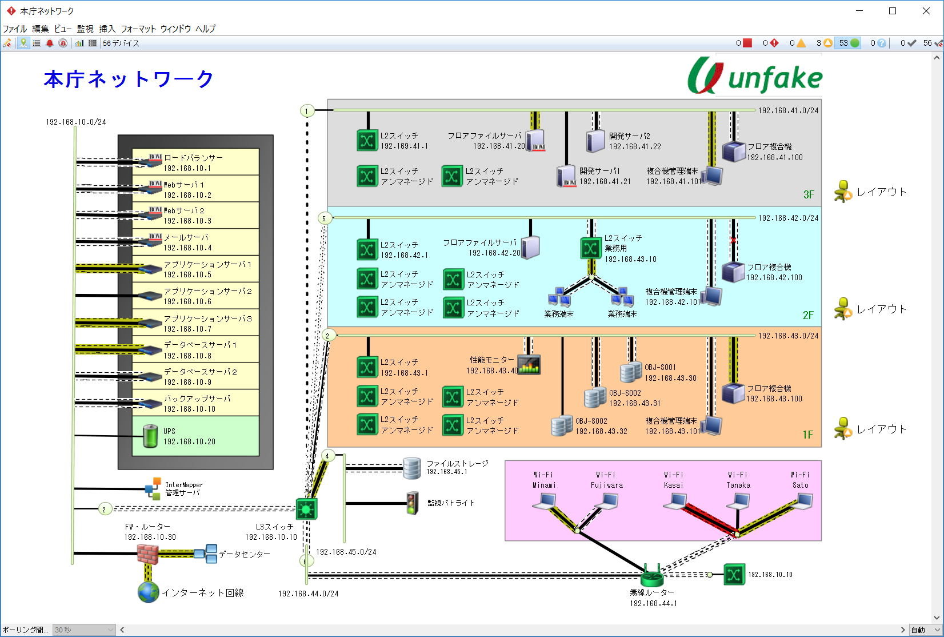This screenshot has width=944, height=637.
Task: Open notifier view with red bell icon
Action: tap(50, 43)
